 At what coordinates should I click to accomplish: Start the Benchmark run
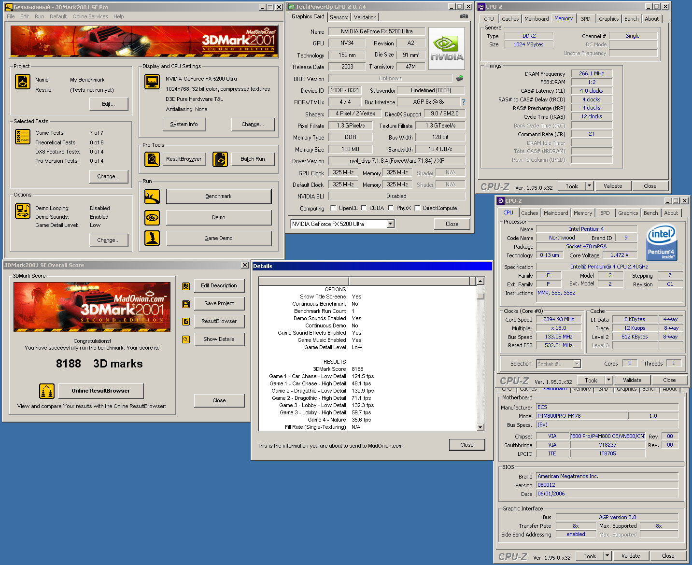(x=219, y=197)
